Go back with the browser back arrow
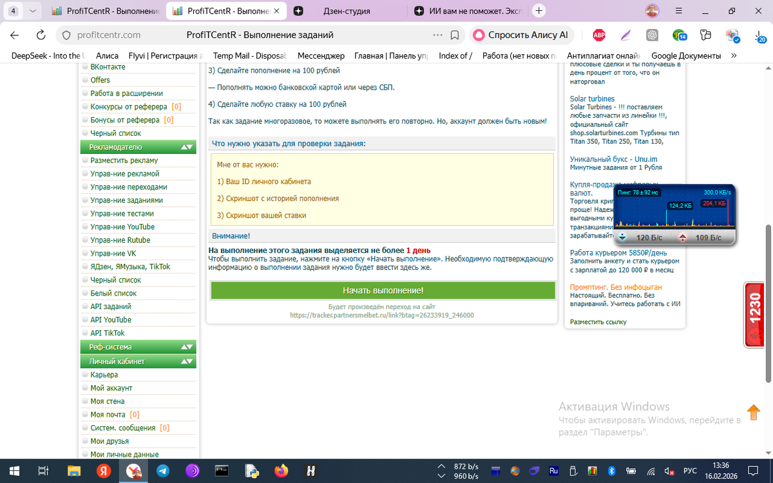 coord(14,35)
